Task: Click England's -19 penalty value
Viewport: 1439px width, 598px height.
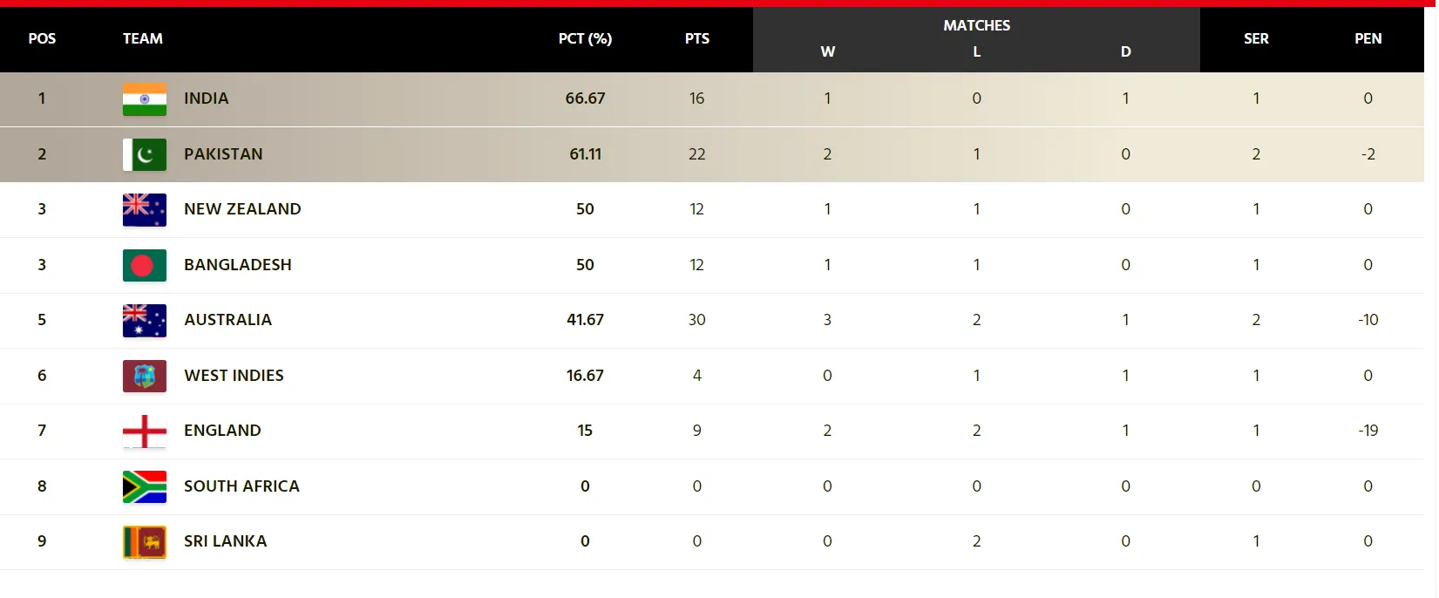Action: point(1368,431)
